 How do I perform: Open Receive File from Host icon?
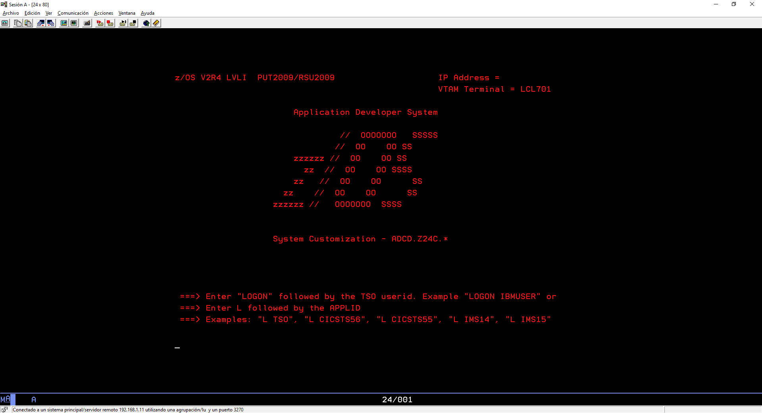coord(51,23)
